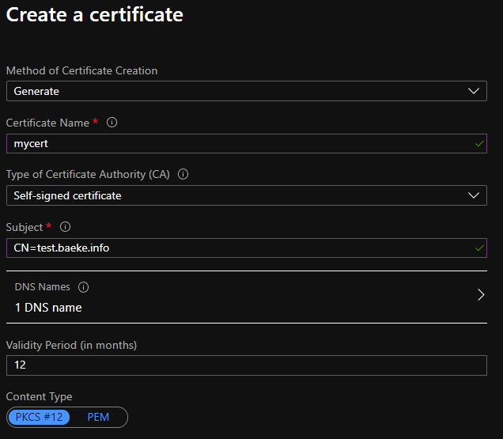Click green validation checkmark in Certificate Name field
This screenshot has height=439, width=503.
pos(479,144)
